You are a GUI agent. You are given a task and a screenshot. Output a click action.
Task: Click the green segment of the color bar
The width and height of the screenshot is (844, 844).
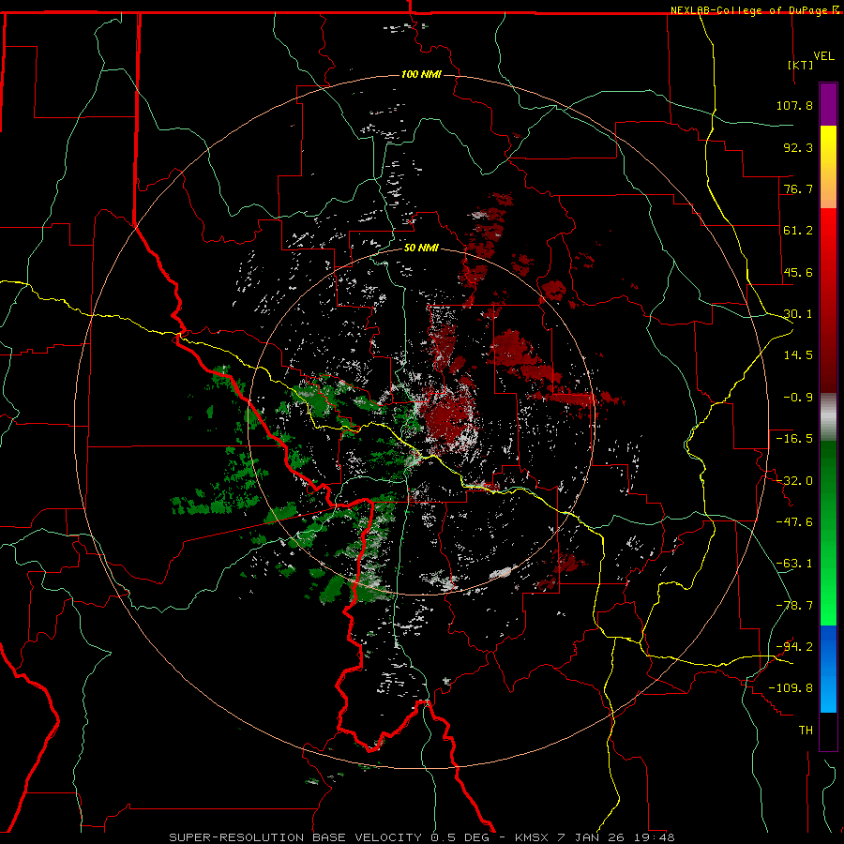[828, 533]
